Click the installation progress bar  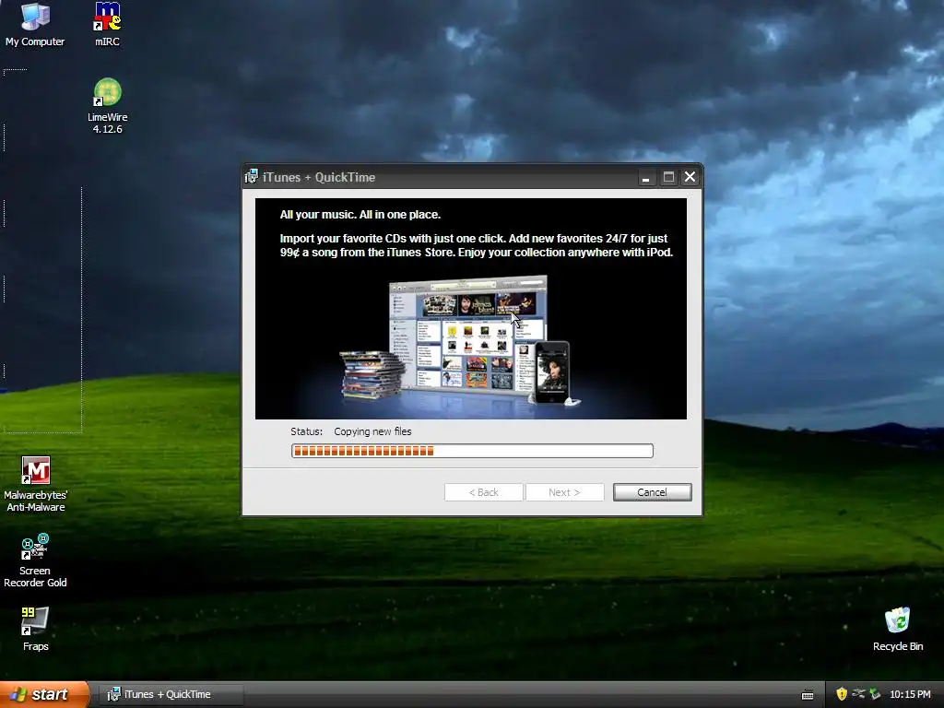point(472,451)
